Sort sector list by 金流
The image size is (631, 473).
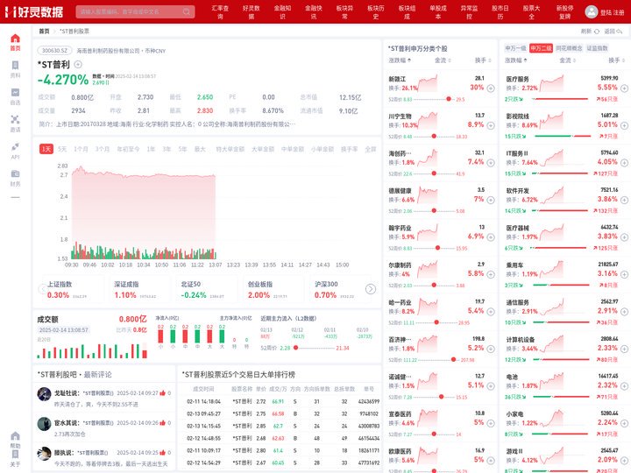[567, 60]
